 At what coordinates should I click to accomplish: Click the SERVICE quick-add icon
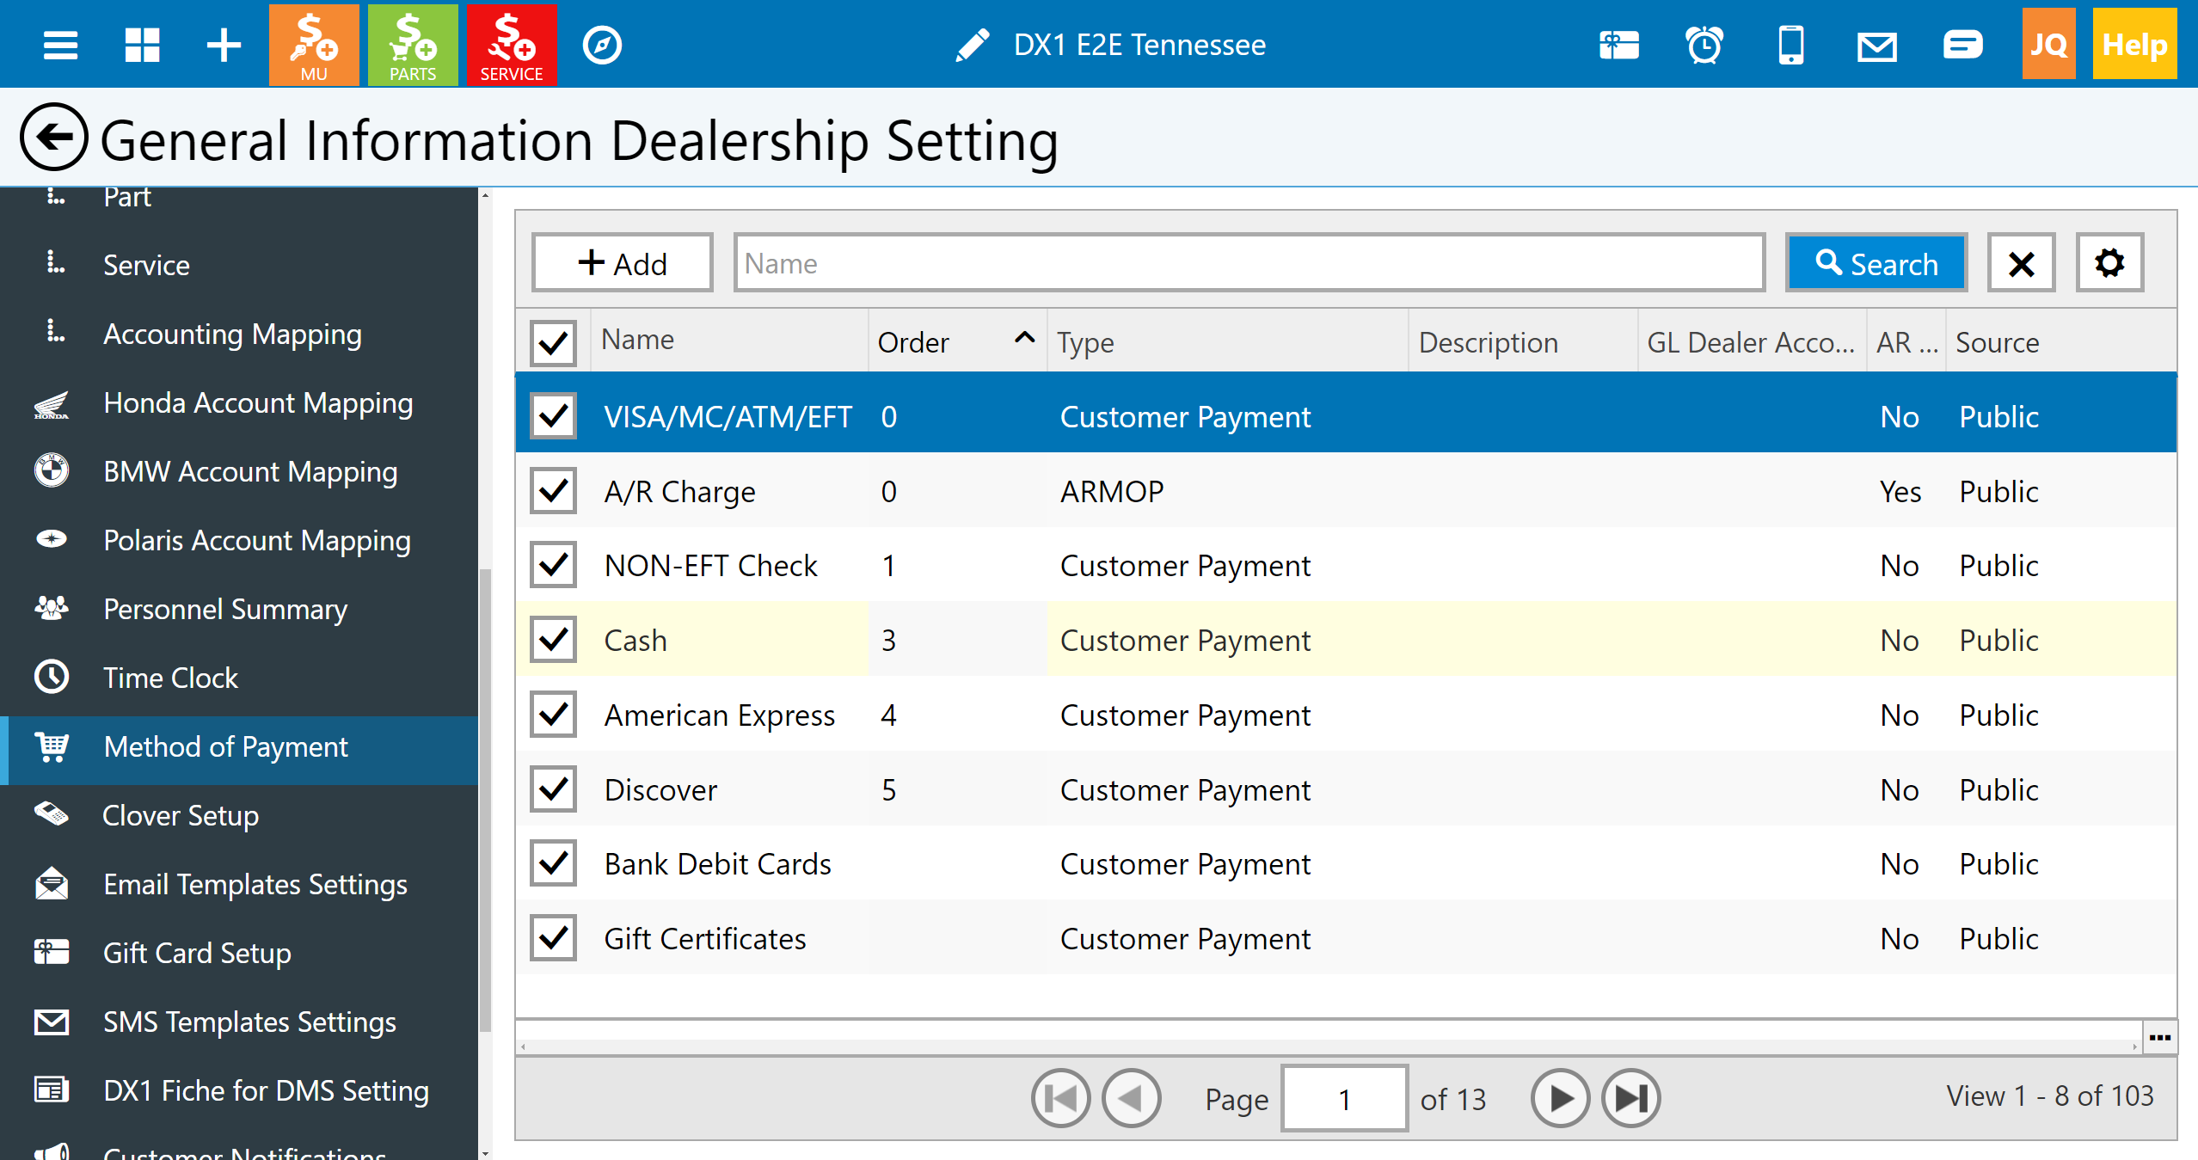click(x=512, y=45)
